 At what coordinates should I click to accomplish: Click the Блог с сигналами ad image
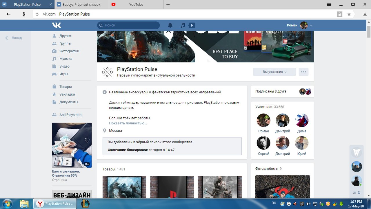[72, 145]
